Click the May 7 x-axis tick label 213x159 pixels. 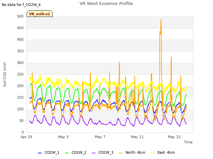point(100,137)
